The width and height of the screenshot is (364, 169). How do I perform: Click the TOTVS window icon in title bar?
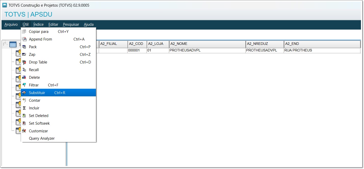[x=5, y=5]
